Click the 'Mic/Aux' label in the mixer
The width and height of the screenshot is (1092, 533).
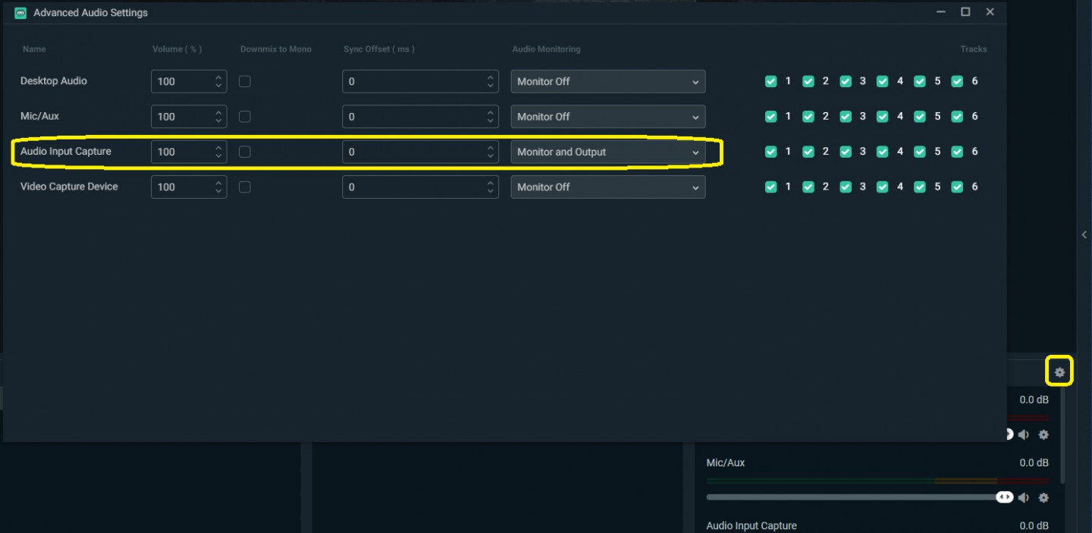tap(726, 462)
